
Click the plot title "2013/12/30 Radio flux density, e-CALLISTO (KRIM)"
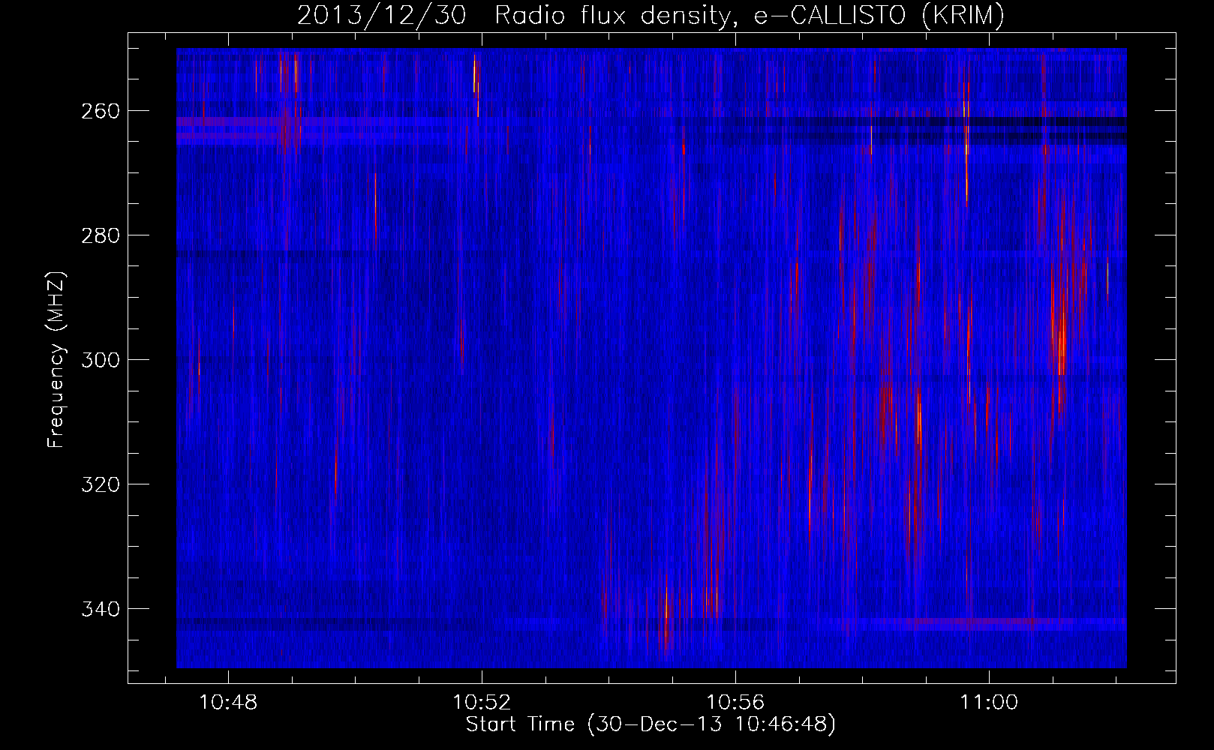pyautogui.click(x=651, y=16)
